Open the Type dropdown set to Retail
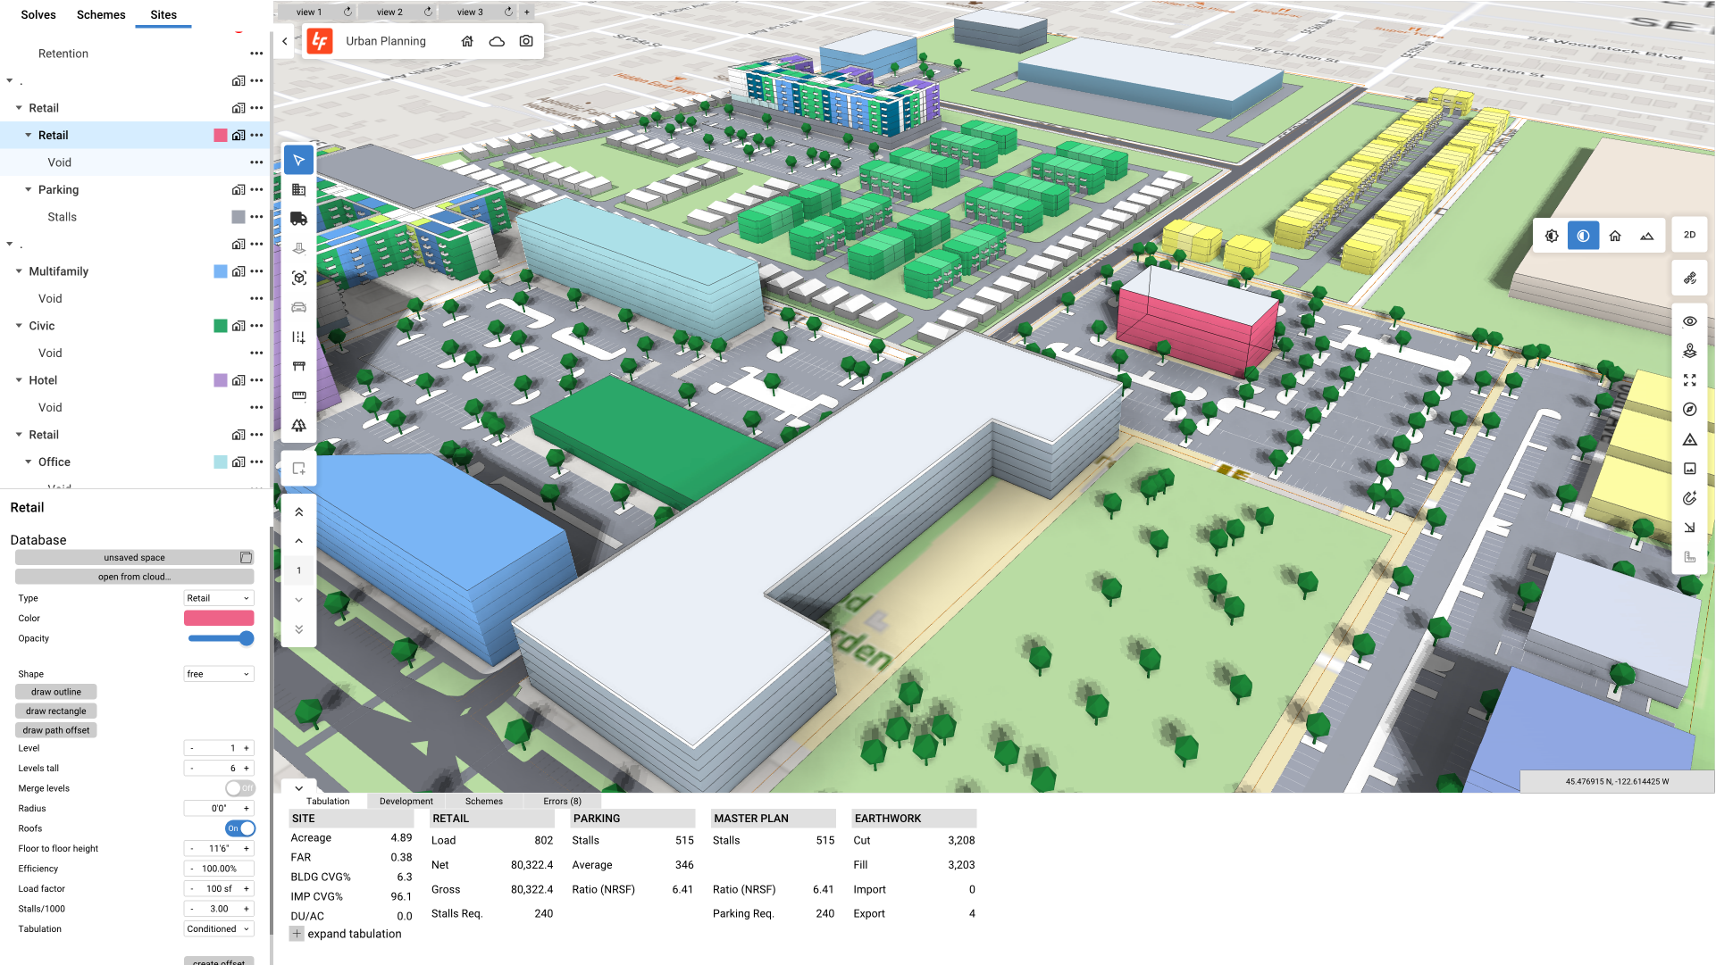This screenshot has width=1716, height=965. click(x=219, y=598)
